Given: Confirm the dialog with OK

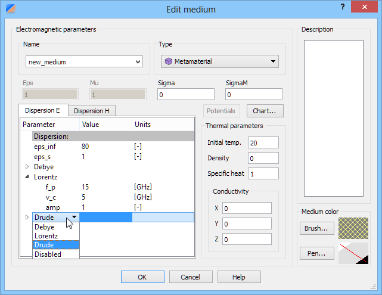Looking at the screenshot, I should [142, 277].
